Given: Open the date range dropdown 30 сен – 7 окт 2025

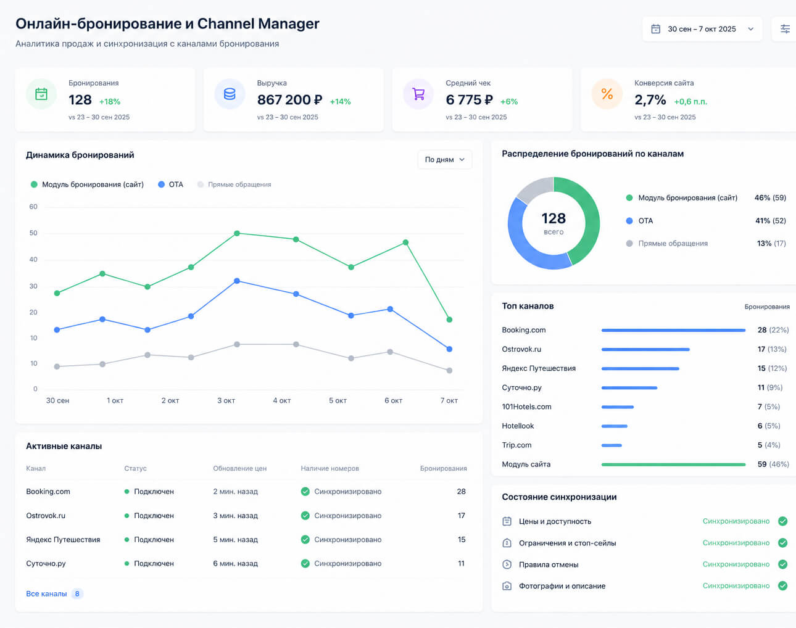Looking at the screenshot, I should [x=702, y=29].
